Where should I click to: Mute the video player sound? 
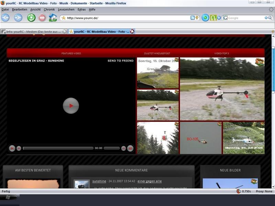pos(123,148)
